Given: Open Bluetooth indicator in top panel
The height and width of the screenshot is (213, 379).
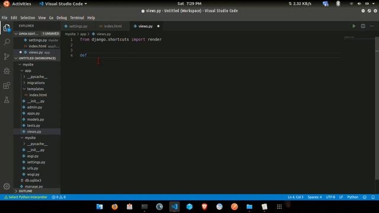Looking at the screenshot, I should tap(338, 4).
